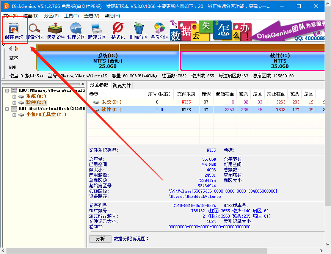Select the 系统(D:) row in partition table
Screen dimensions: 331x254
[111, 102]
